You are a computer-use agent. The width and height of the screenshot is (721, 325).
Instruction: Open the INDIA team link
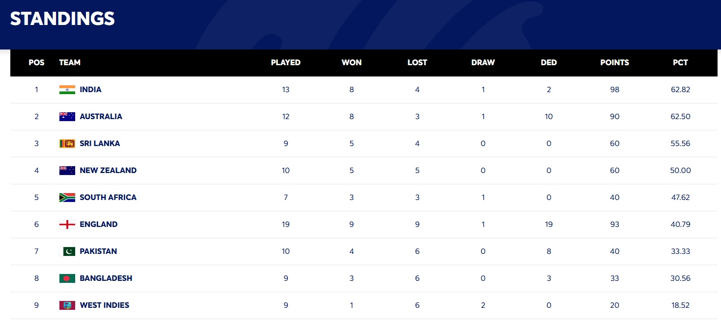pyautogui.click(x=91, y=90)
